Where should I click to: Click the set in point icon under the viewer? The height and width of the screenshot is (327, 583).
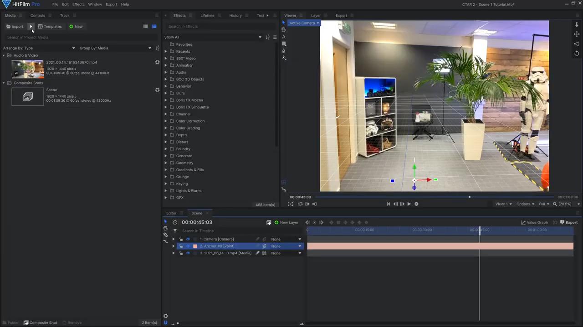pos(307,204)
